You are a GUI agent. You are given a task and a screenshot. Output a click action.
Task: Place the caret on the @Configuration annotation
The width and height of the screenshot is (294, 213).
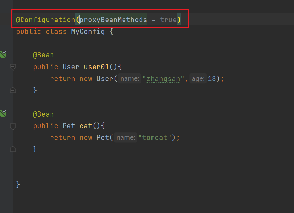[46, 20]
